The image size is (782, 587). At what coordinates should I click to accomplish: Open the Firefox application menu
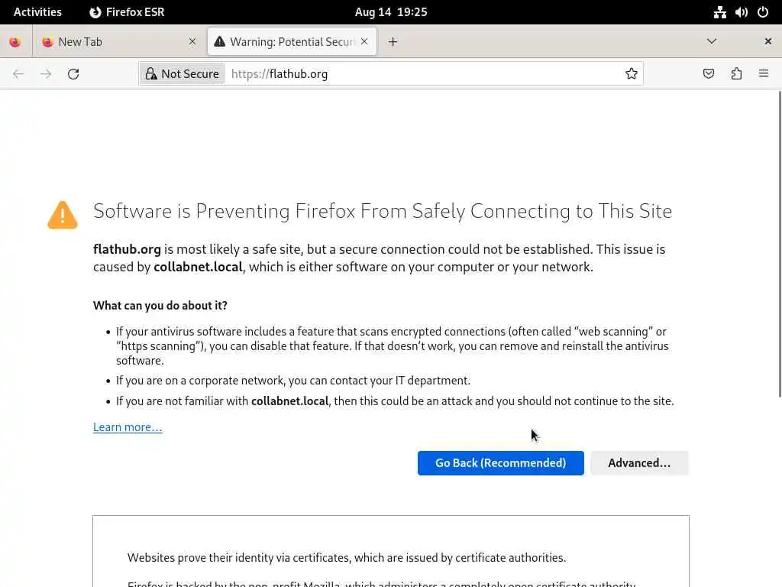(x=763, y=74)
